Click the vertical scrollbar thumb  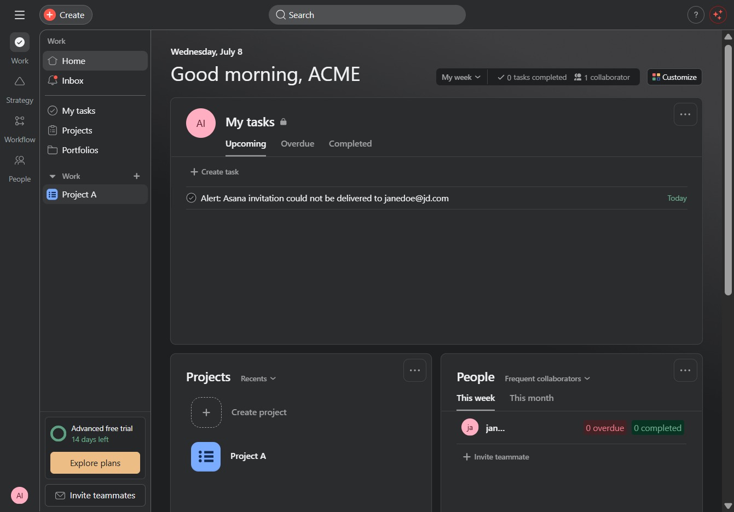click(x=728, y=170)
